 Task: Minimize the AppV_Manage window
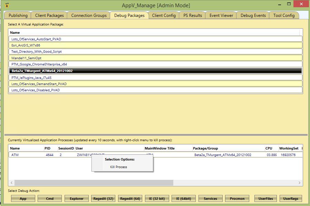(280, 4)
